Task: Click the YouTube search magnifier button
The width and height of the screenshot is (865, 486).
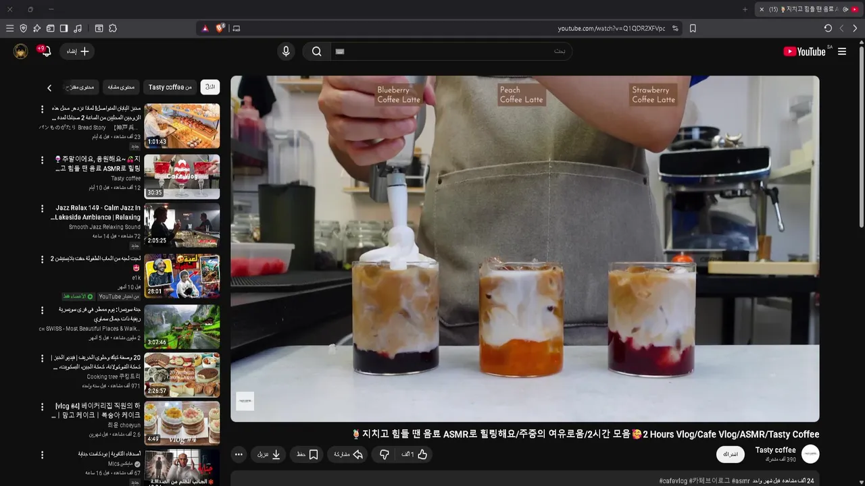Action: (316, 51)
